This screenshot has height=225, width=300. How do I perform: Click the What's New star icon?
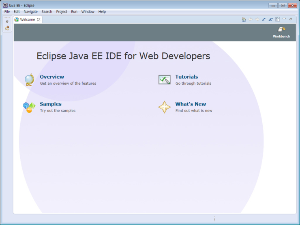[164, 107]
